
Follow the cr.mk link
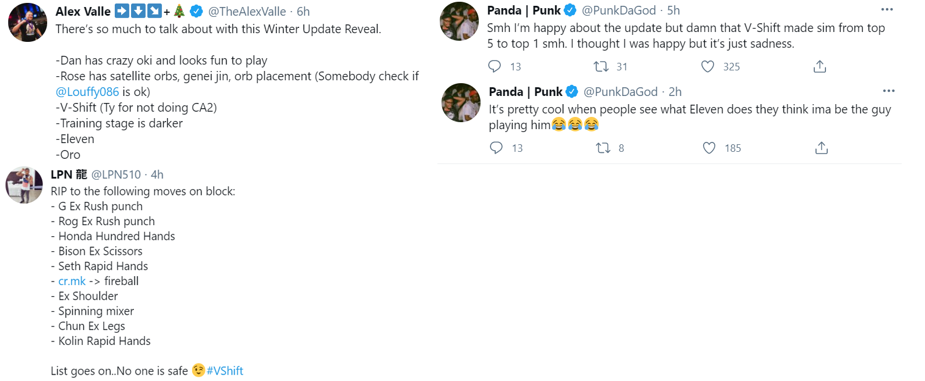72,282
